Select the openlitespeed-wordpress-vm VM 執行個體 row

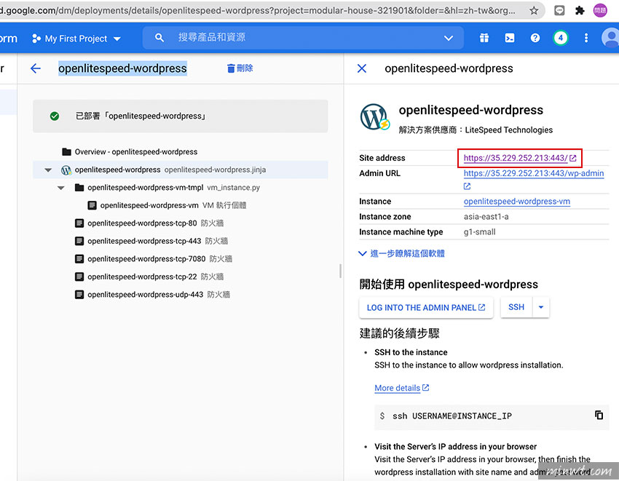tap(181, 205)
